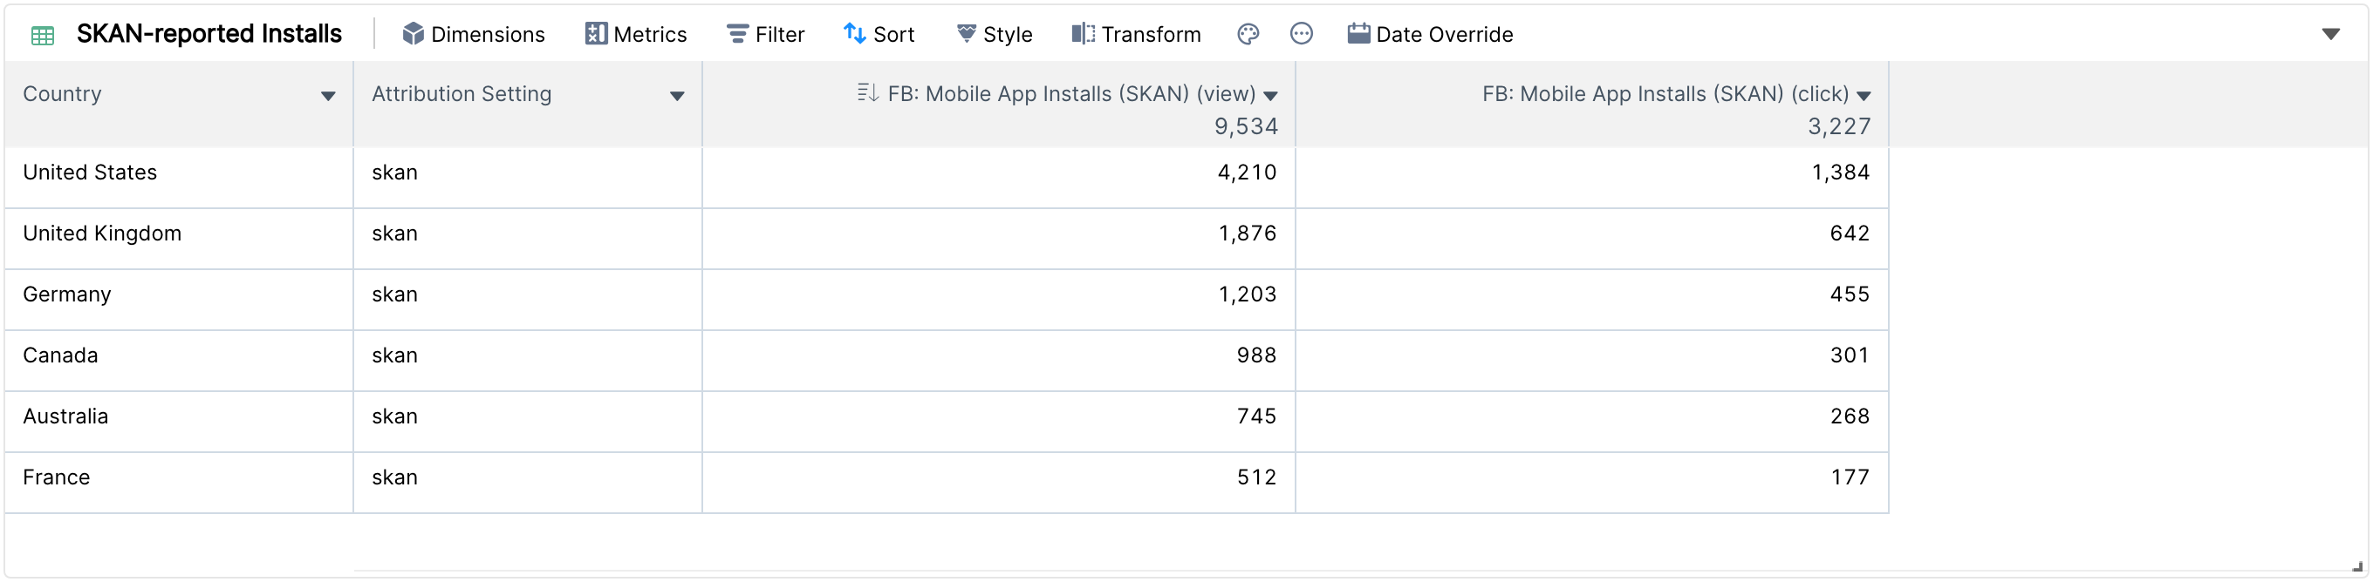The height and width of the screenshot is (582, 2373).
Task: Click the 1,876 view installs value
Action: tap(1248, 233)
